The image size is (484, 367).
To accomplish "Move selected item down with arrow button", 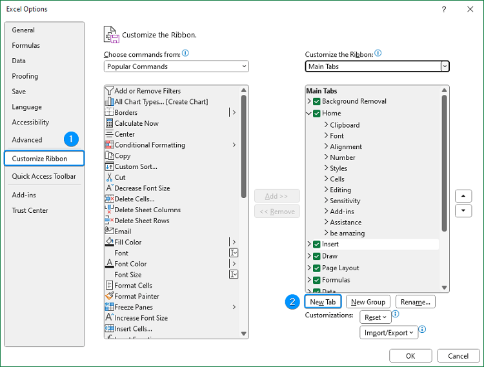I will (463, 211).
